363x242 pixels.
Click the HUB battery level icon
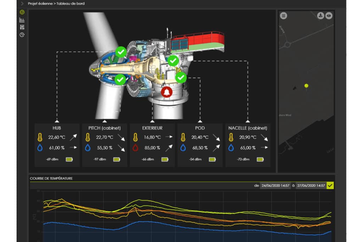[x=69, y=159]
